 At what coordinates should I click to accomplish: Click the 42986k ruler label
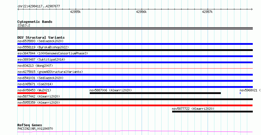coord(141,12)
